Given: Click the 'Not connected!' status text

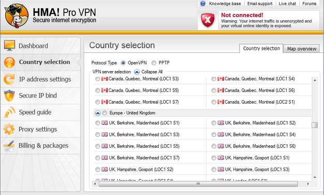Looking at the screenshot, I should [242, 15].
